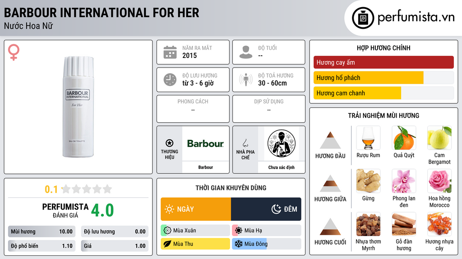Select the Đêm nighttime segment
Screen dimensions: 462x259
pos(266,209)
